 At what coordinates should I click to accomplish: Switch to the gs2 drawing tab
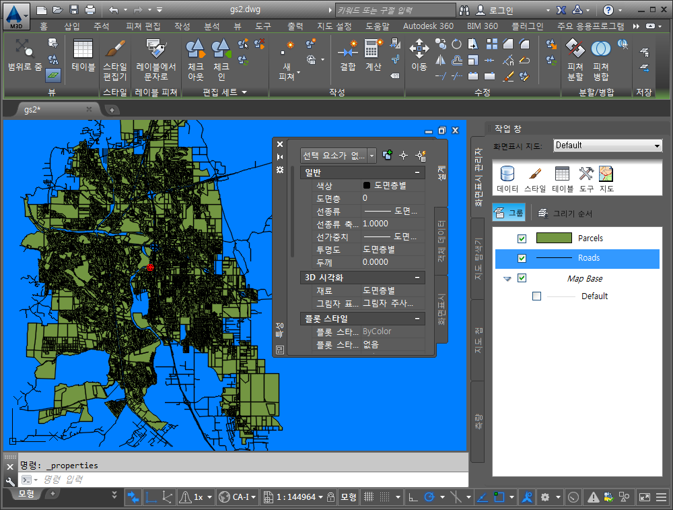[32, 109]
